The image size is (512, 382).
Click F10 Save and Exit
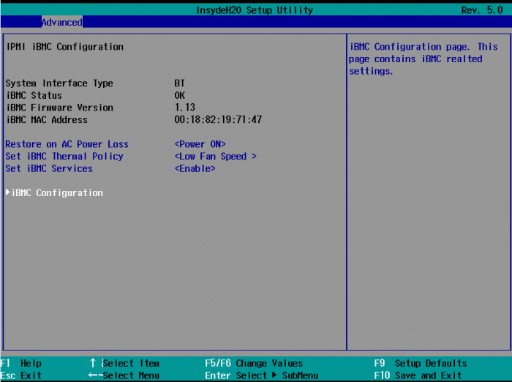(x=418, y=375)
